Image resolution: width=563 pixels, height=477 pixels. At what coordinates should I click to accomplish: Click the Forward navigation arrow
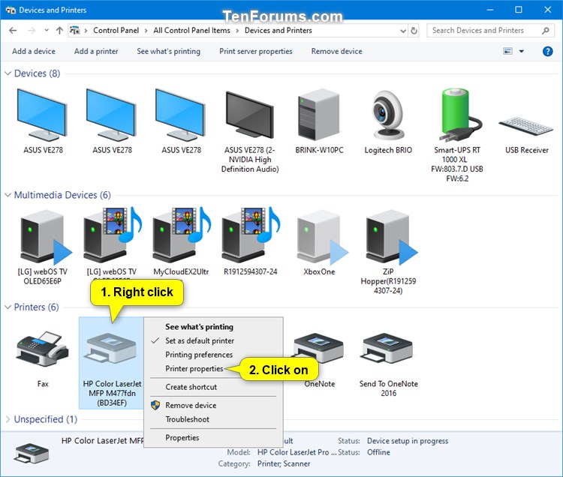(32, 31)
